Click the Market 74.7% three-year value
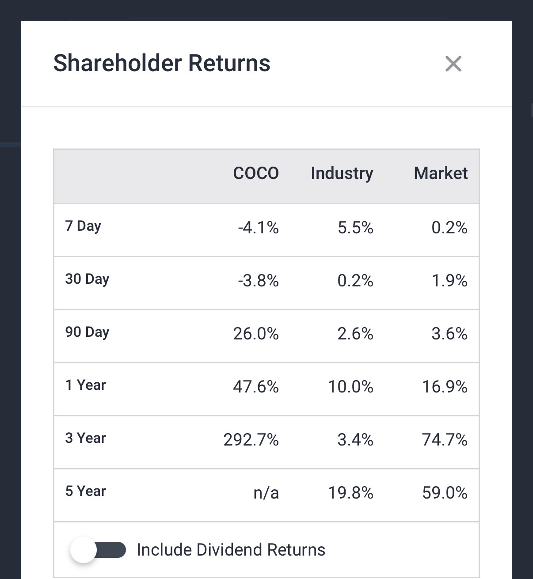The height and width of the screenshot is (579, 533). point(445,440)
